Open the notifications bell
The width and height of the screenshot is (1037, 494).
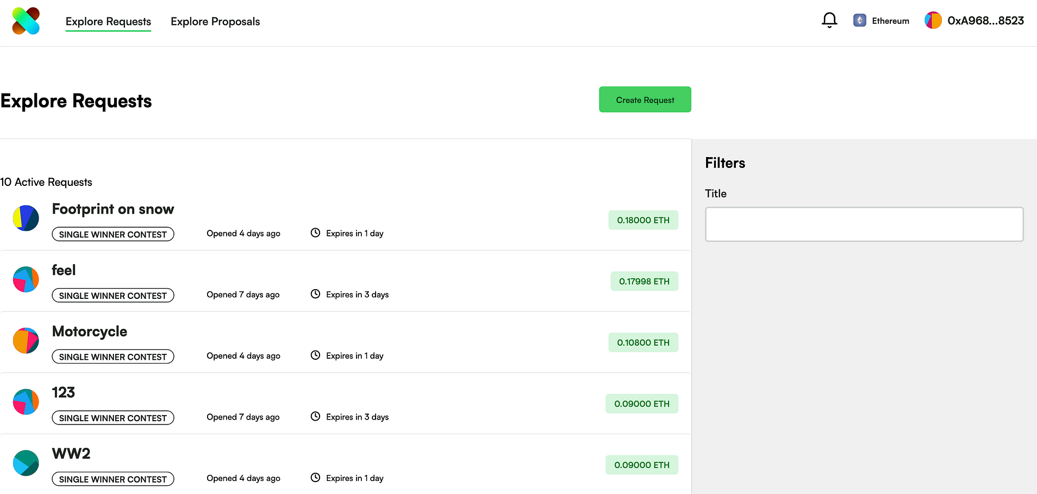pyautogui.click(x=829, y=20)
